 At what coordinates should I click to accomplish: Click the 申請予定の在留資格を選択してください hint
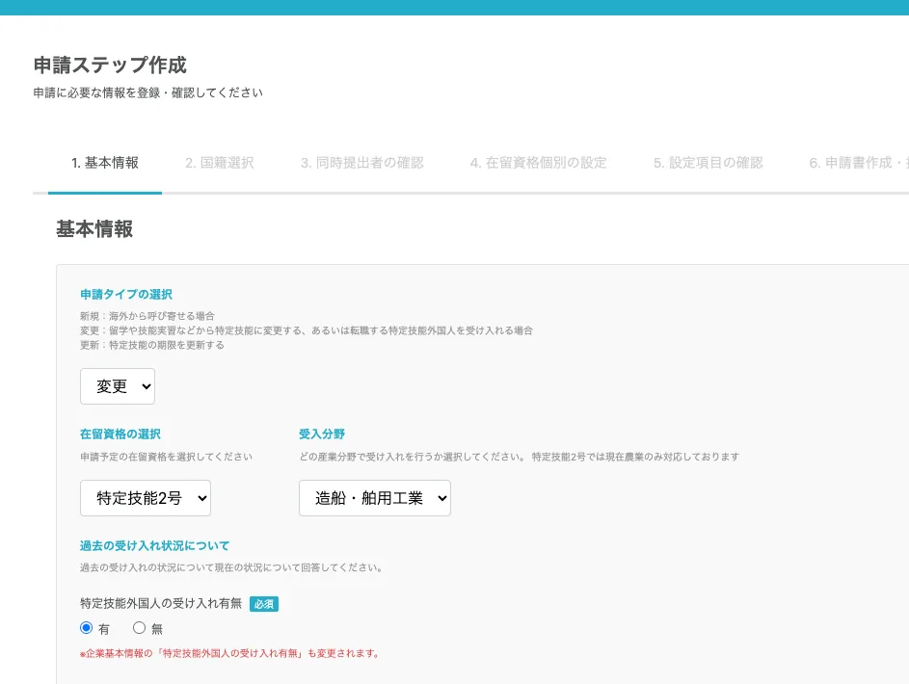167,457
